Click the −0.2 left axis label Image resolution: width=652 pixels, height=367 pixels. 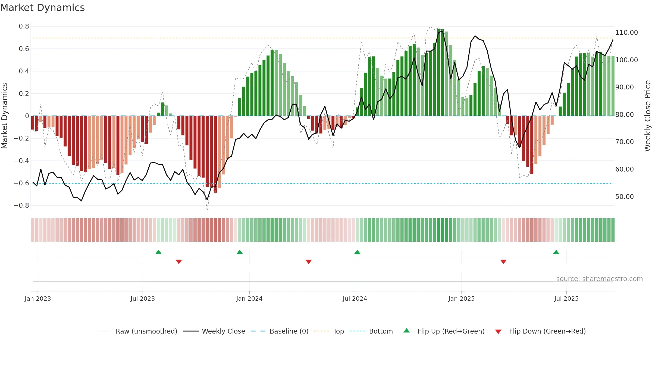coord(21,138)
